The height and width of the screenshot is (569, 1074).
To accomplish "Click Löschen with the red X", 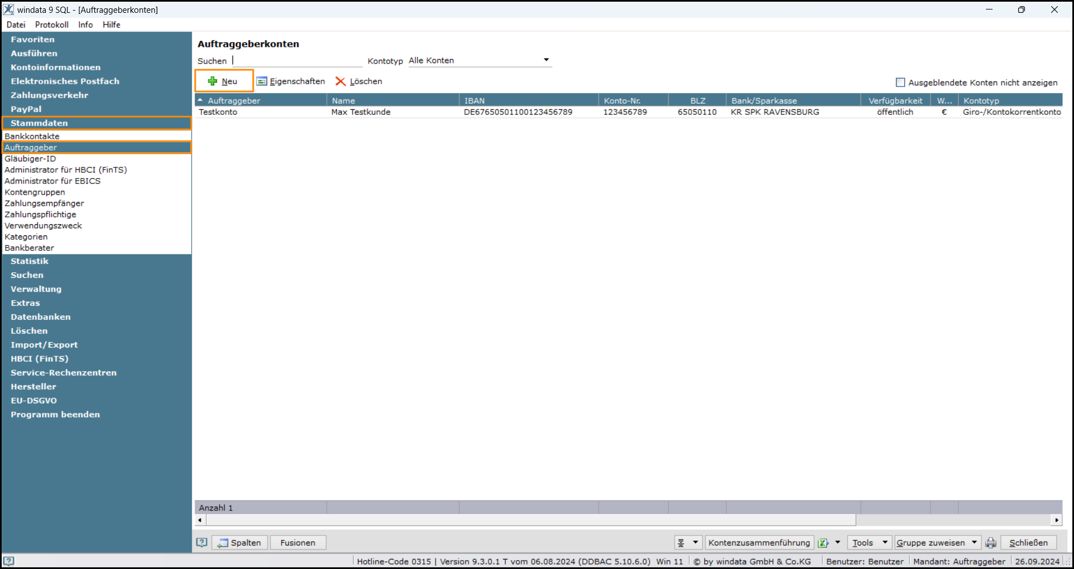I will [x=359, y=81].
